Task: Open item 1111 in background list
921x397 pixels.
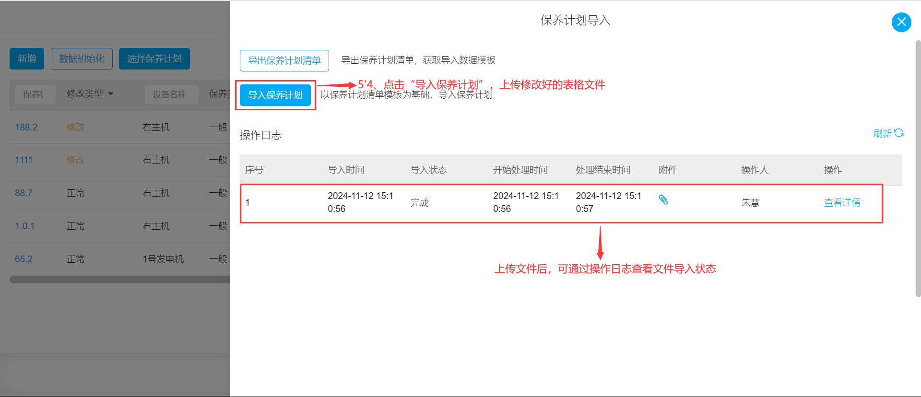Action: pyautogui.click(x=24, y=160)
